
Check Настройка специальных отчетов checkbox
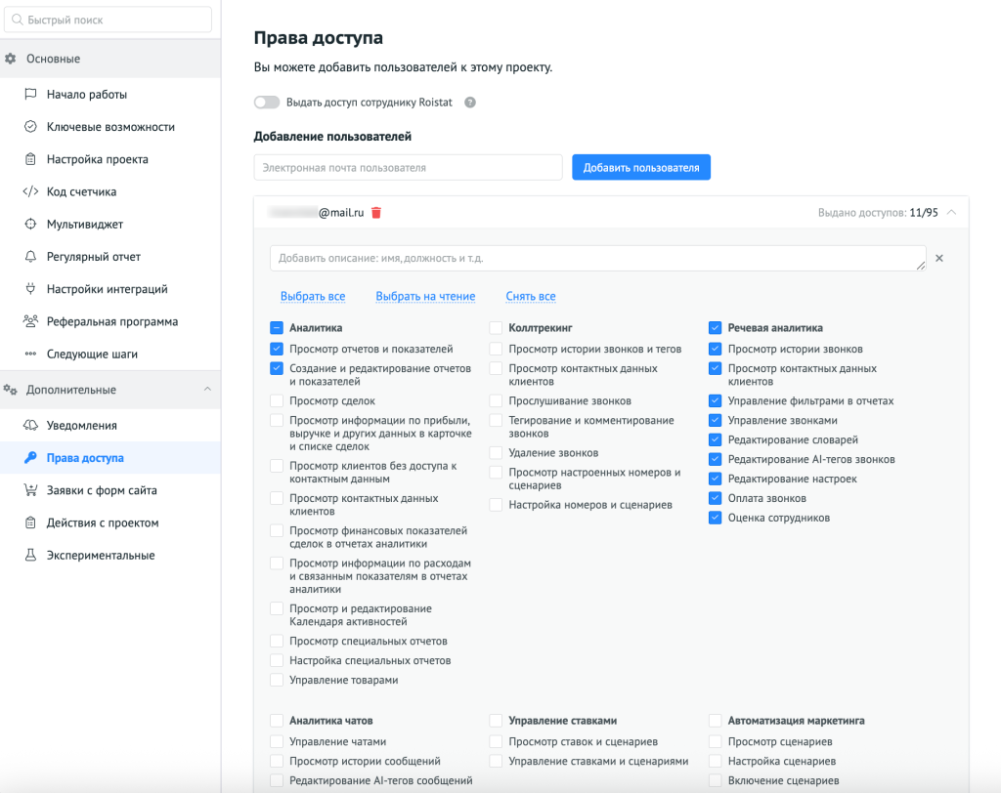[277, 660]
